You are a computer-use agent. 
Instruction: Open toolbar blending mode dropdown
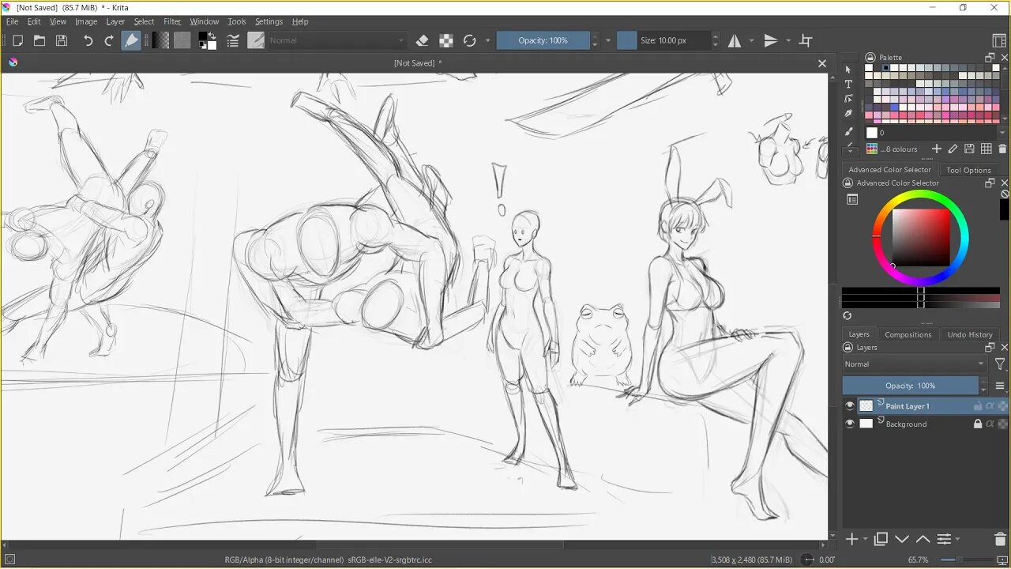(337, 40)
